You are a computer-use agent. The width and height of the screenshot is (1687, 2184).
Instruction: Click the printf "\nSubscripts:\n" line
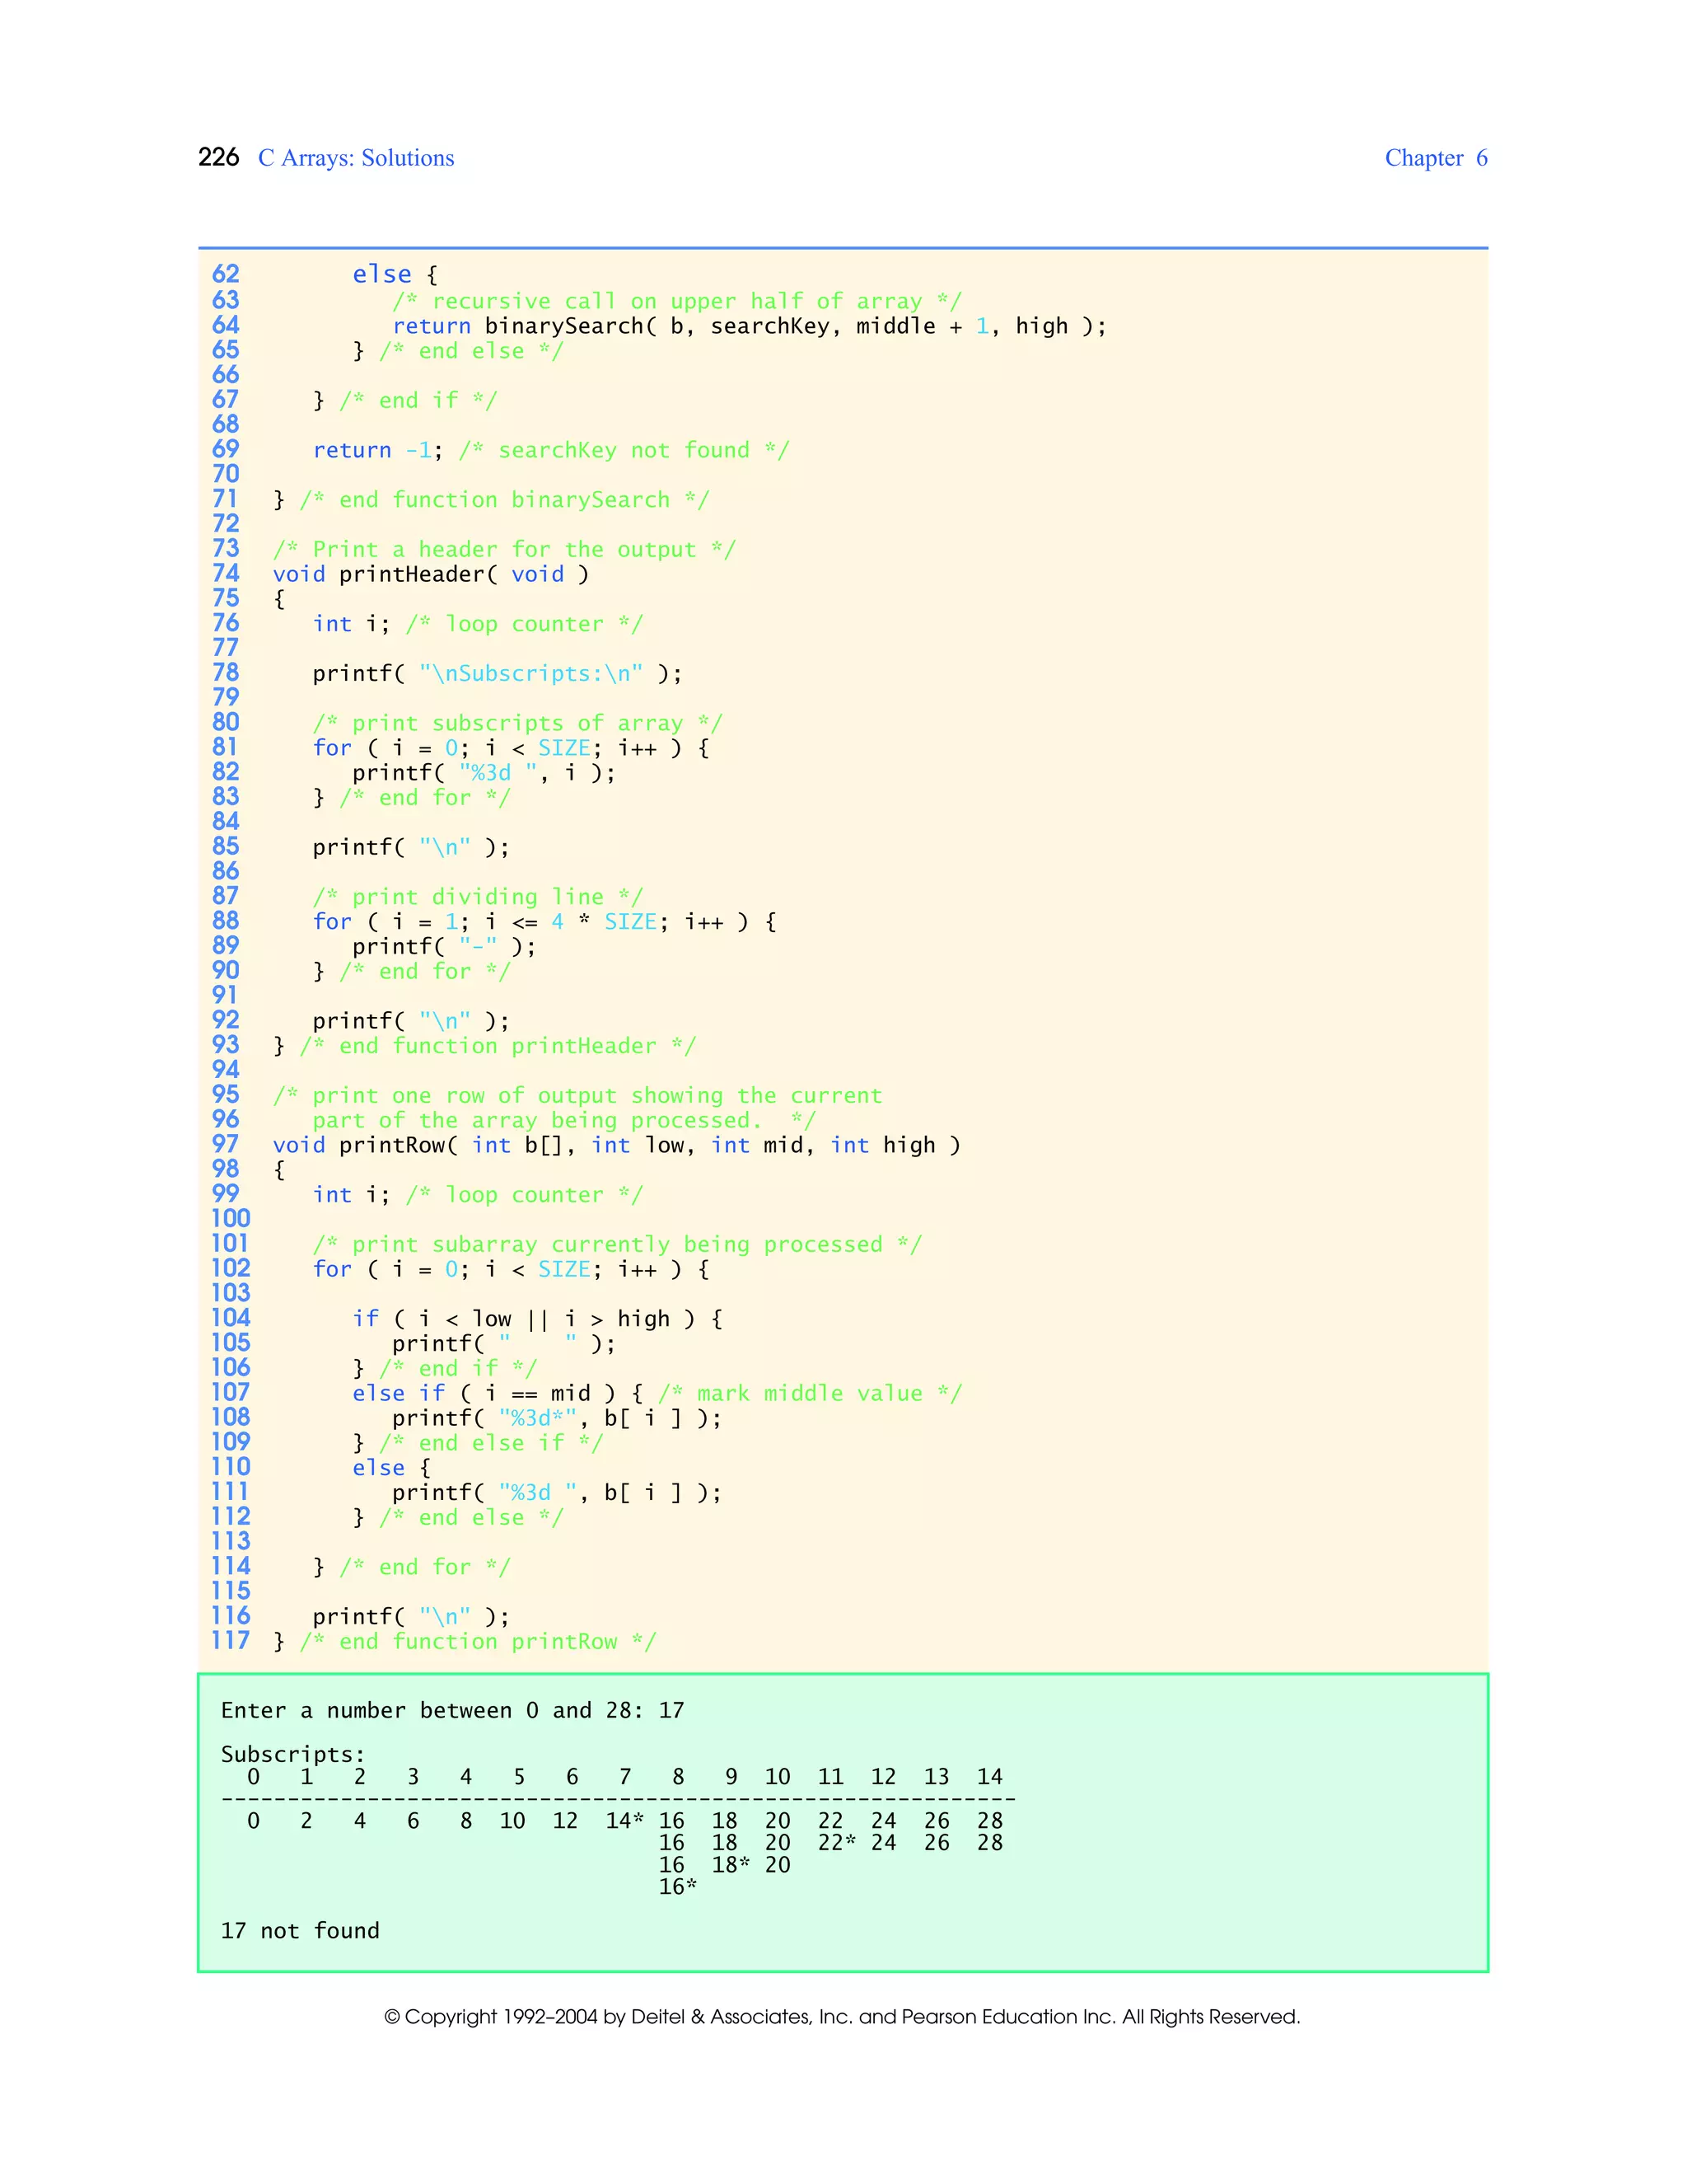coord(497,673)
